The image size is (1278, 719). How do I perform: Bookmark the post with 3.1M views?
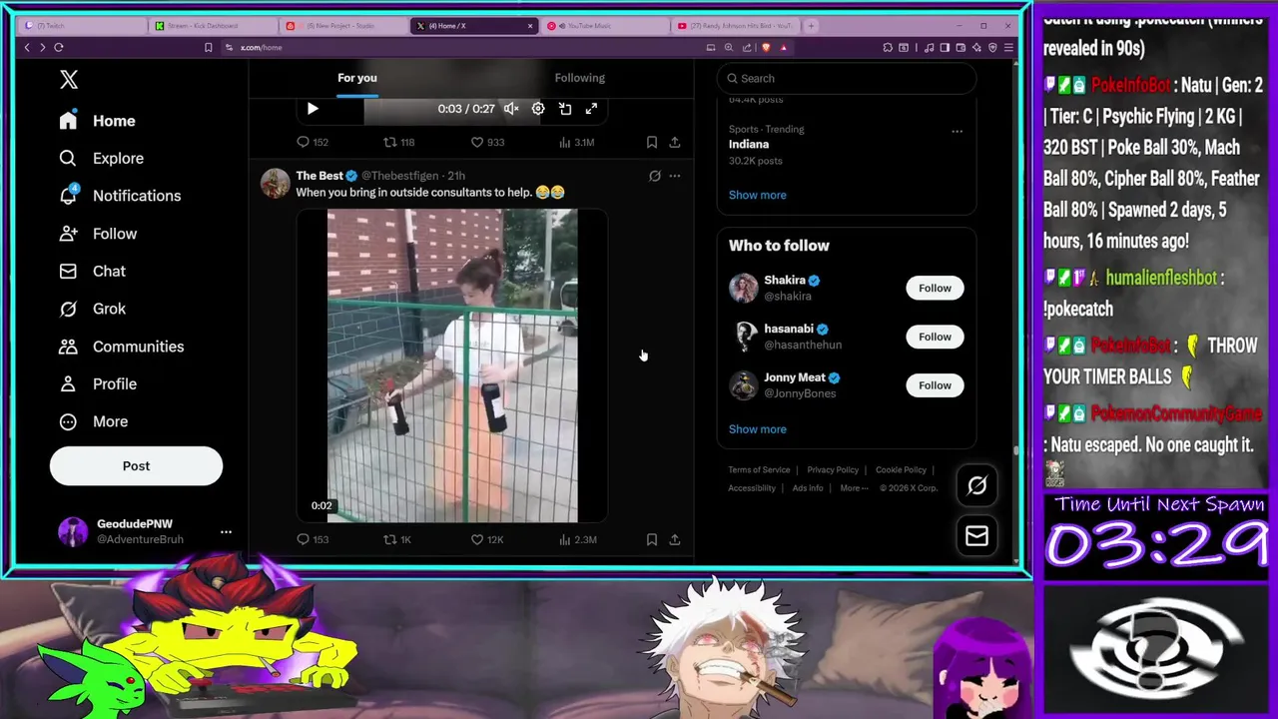pyautogui.click(x=652, y=142)
